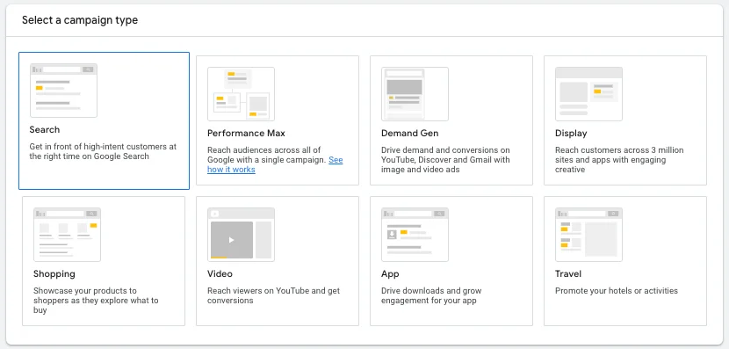
Task: Click the Display campaign illustration icon
Action: point(588,94)
